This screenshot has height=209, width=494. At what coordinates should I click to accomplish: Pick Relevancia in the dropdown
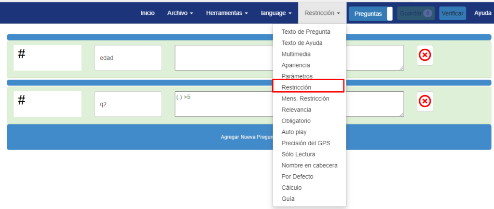click(x=297, y=110)
